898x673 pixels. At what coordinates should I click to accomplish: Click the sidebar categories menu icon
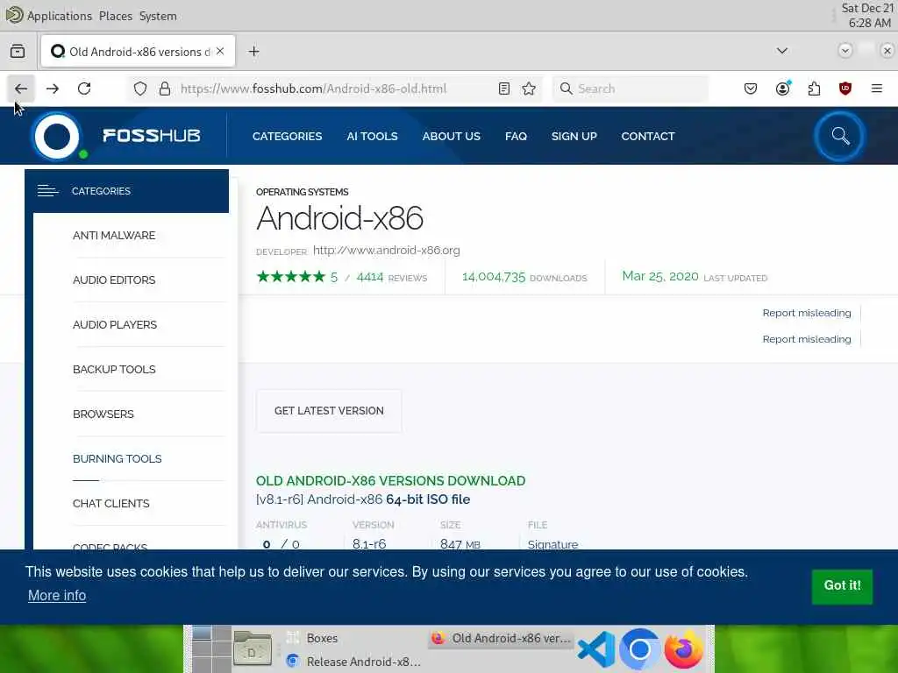click(47, 191)
